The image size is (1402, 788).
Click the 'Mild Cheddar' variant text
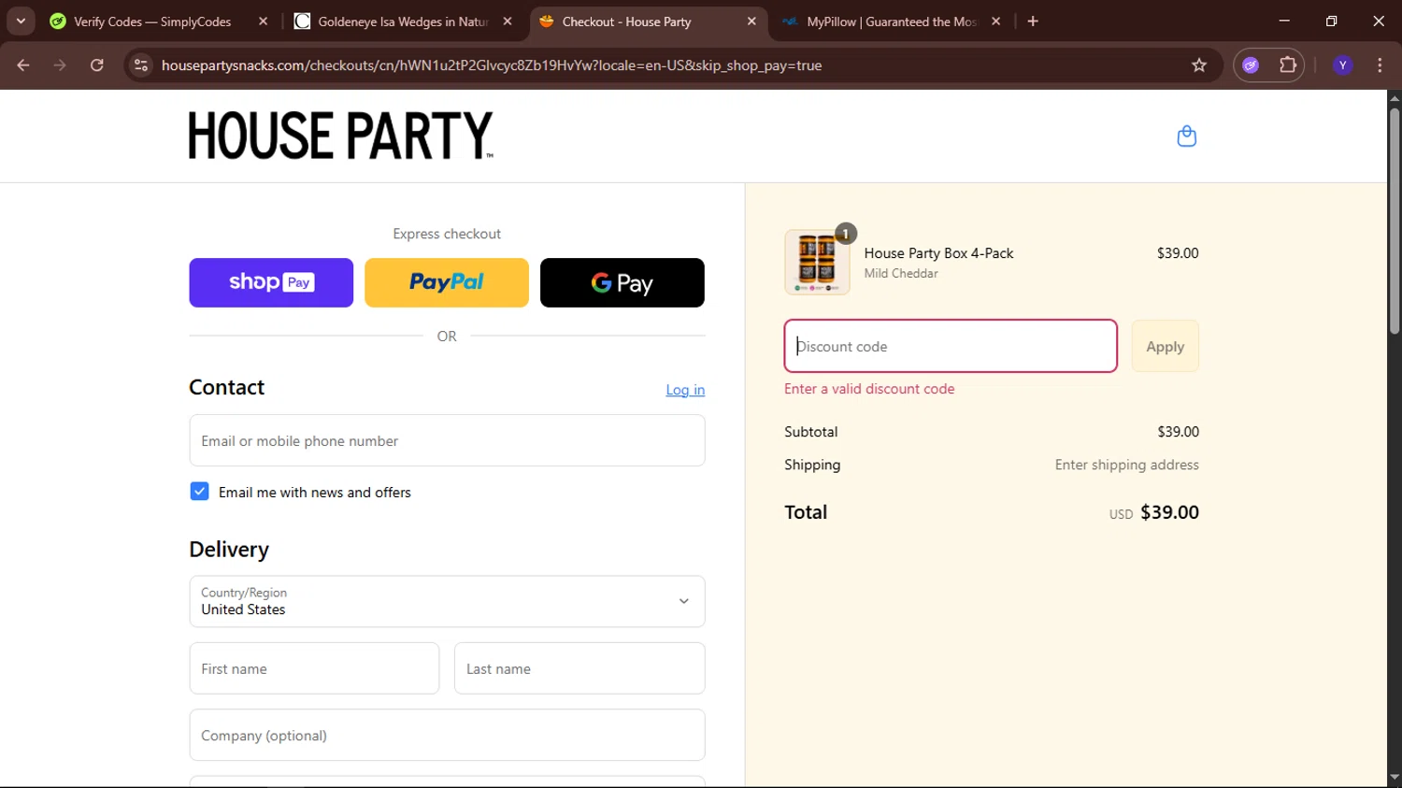click(x=901, y=274)
